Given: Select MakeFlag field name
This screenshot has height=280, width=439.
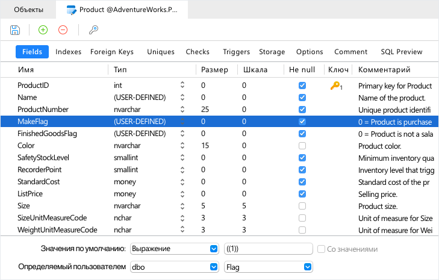Looking at the screenshot, I should [x=33, y=121].
